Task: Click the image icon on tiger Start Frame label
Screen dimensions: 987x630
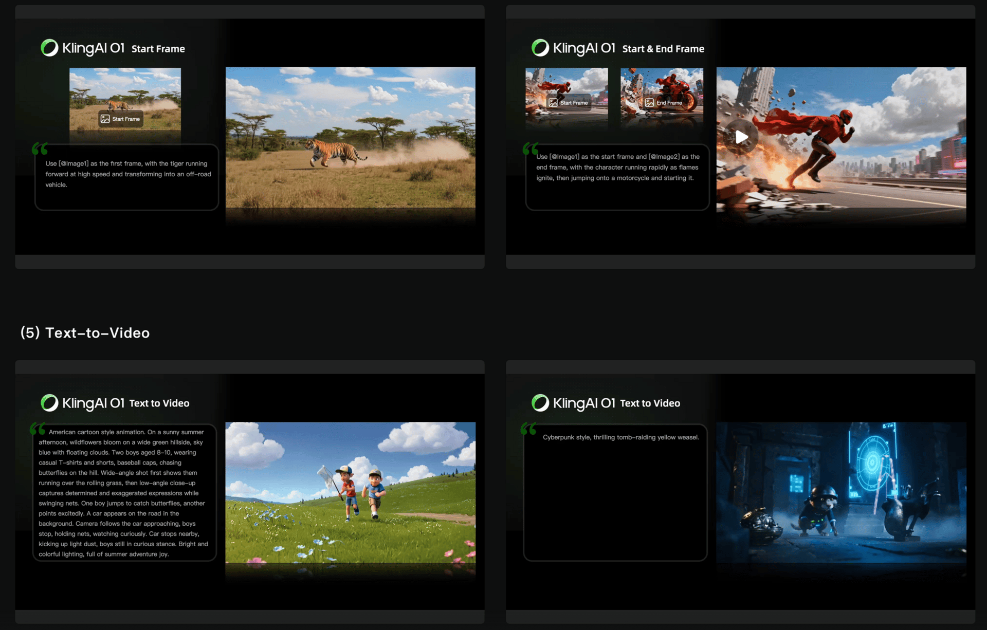Action: tap(105, 119)
